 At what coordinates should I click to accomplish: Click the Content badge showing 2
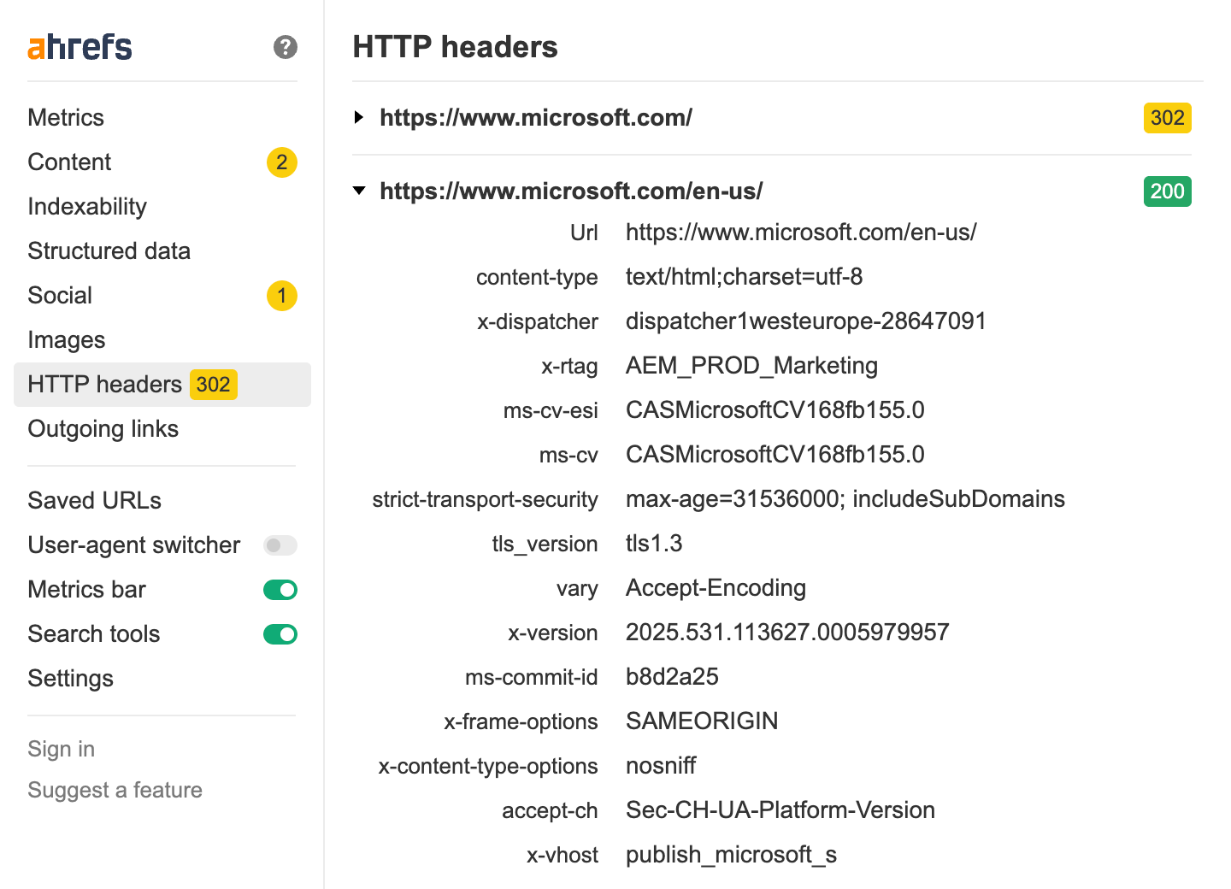coord(282,162)
